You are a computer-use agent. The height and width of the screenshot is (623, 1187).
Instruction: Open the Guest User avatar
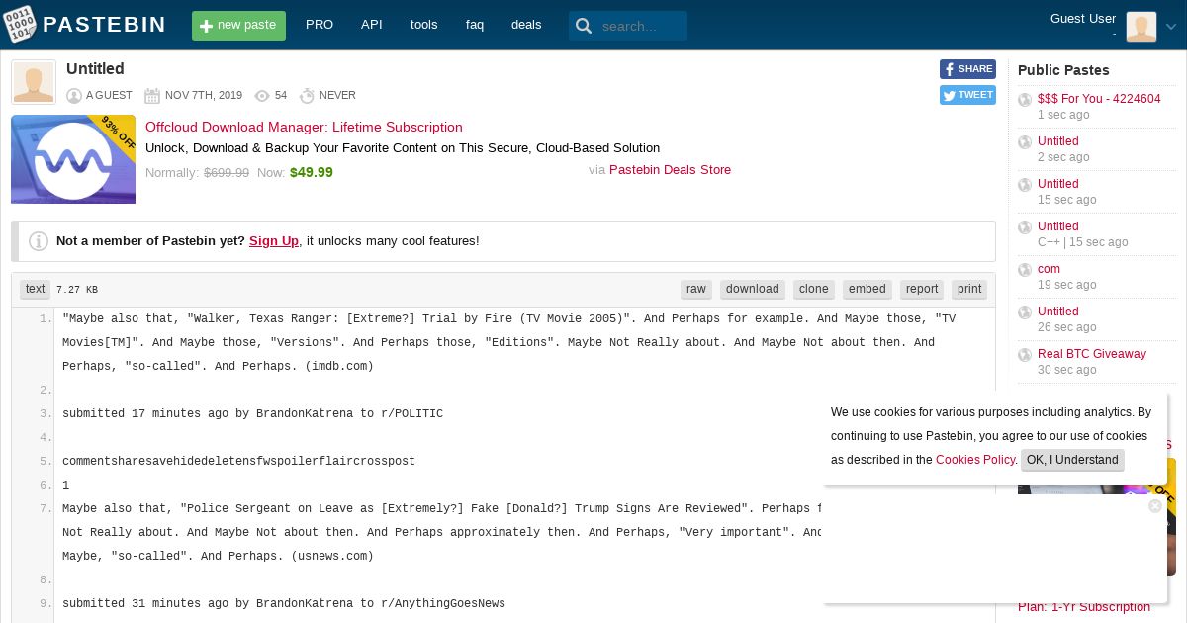(x=1141, y=27)
